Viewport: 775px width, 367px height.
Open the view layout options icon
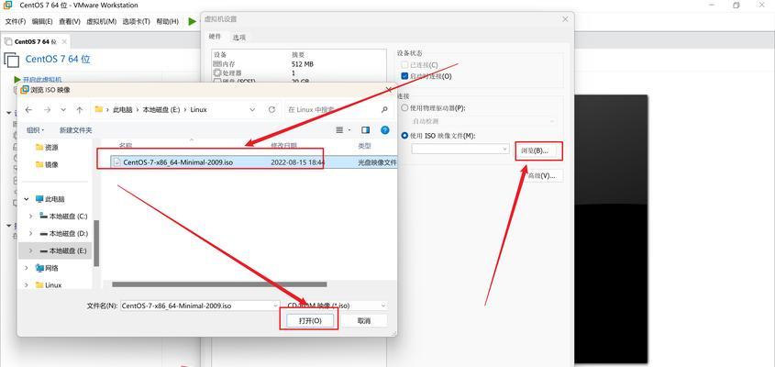coord(339,130)
